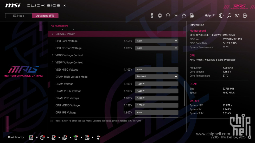The width and height of the screenshot is (255, 143).
Task: Open the CPU Core Voltage dropdown
Action: tap(157, 41)
